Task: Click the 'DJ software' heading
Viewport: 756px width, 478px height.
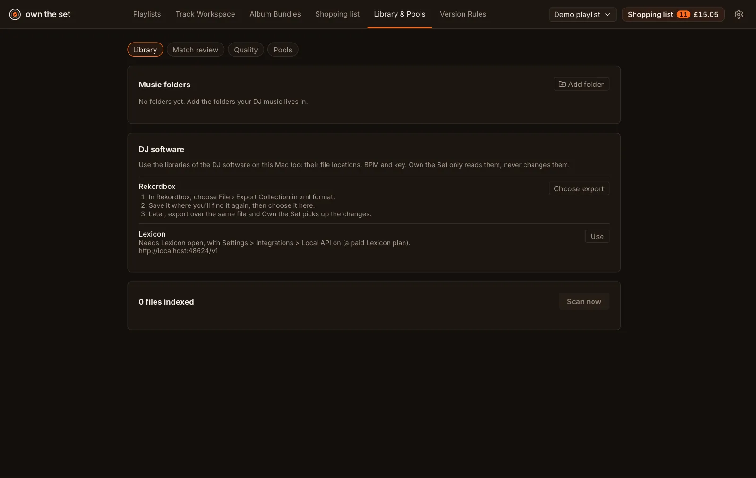Action: tap(161, 149)
